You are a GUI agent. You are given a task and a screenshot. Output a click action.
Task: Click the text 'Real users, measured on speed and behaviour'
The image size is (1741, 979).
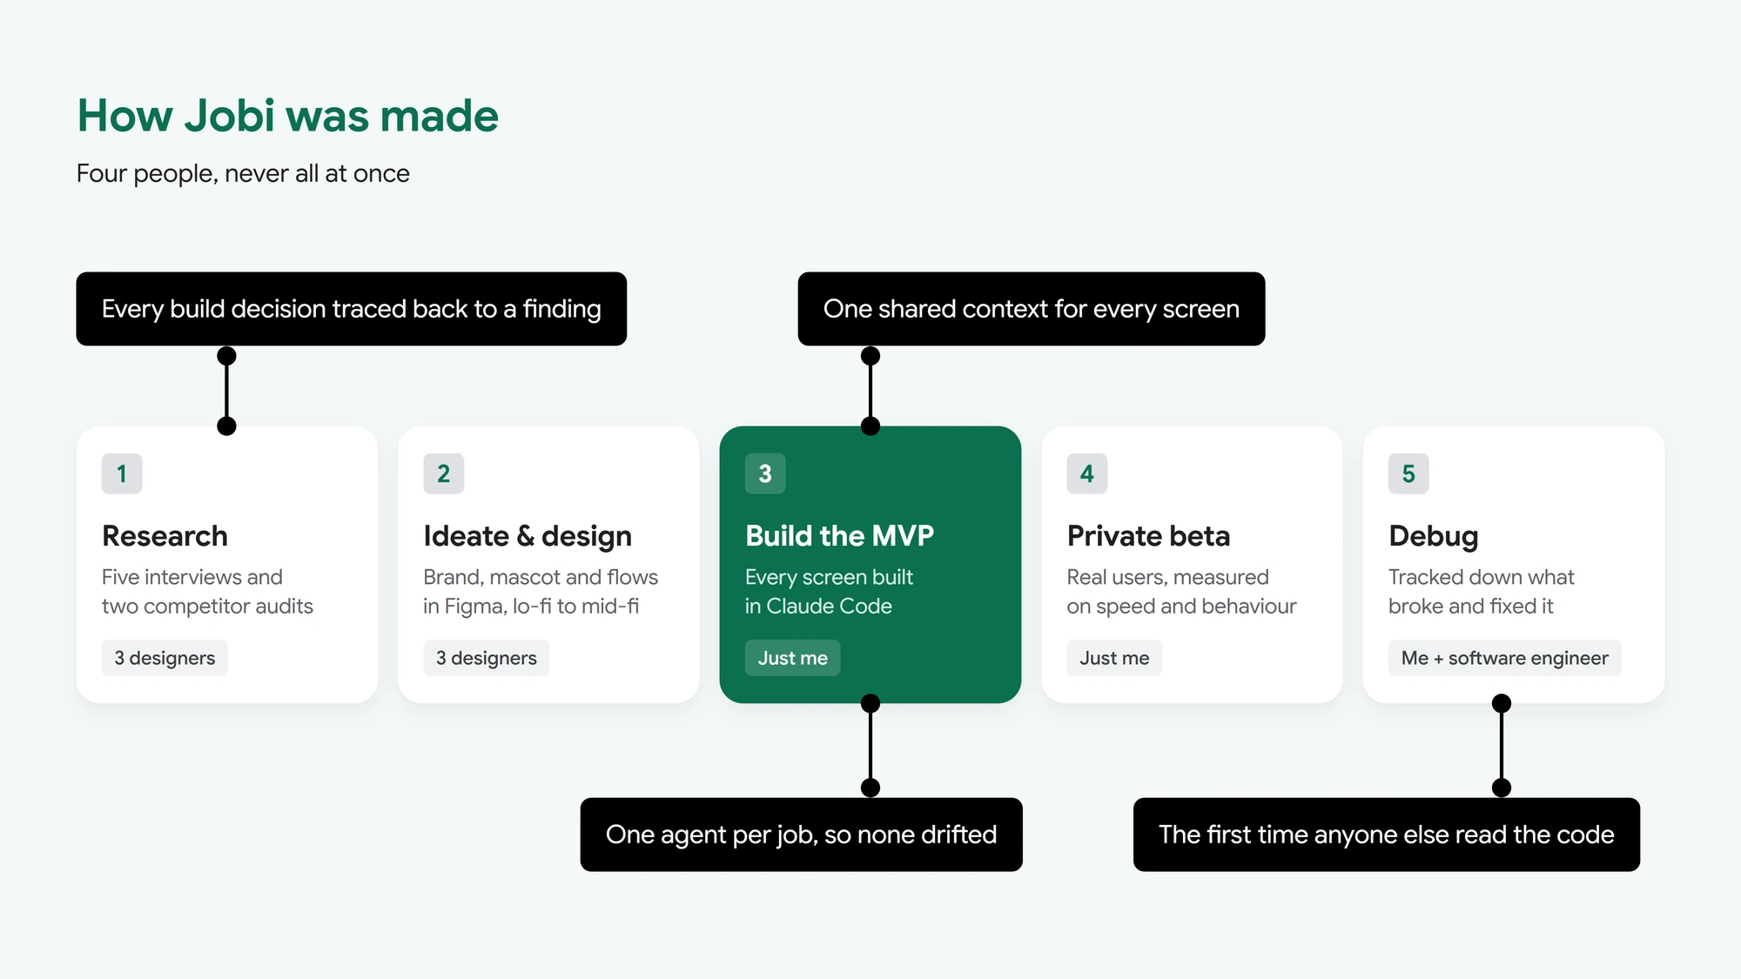click(1181, 592)
